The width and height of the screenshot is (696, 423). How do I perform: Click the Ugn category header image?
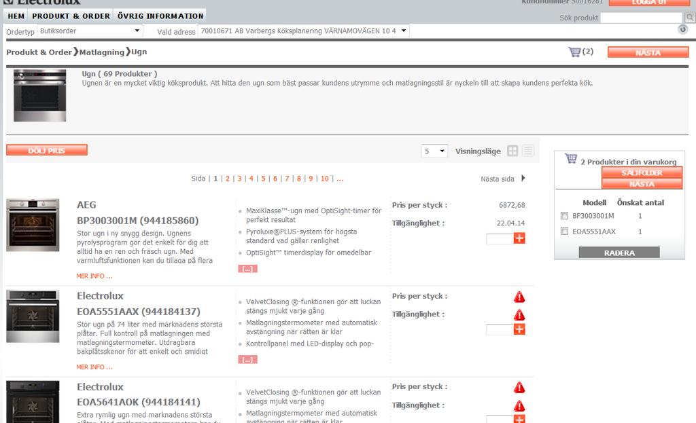40,95
